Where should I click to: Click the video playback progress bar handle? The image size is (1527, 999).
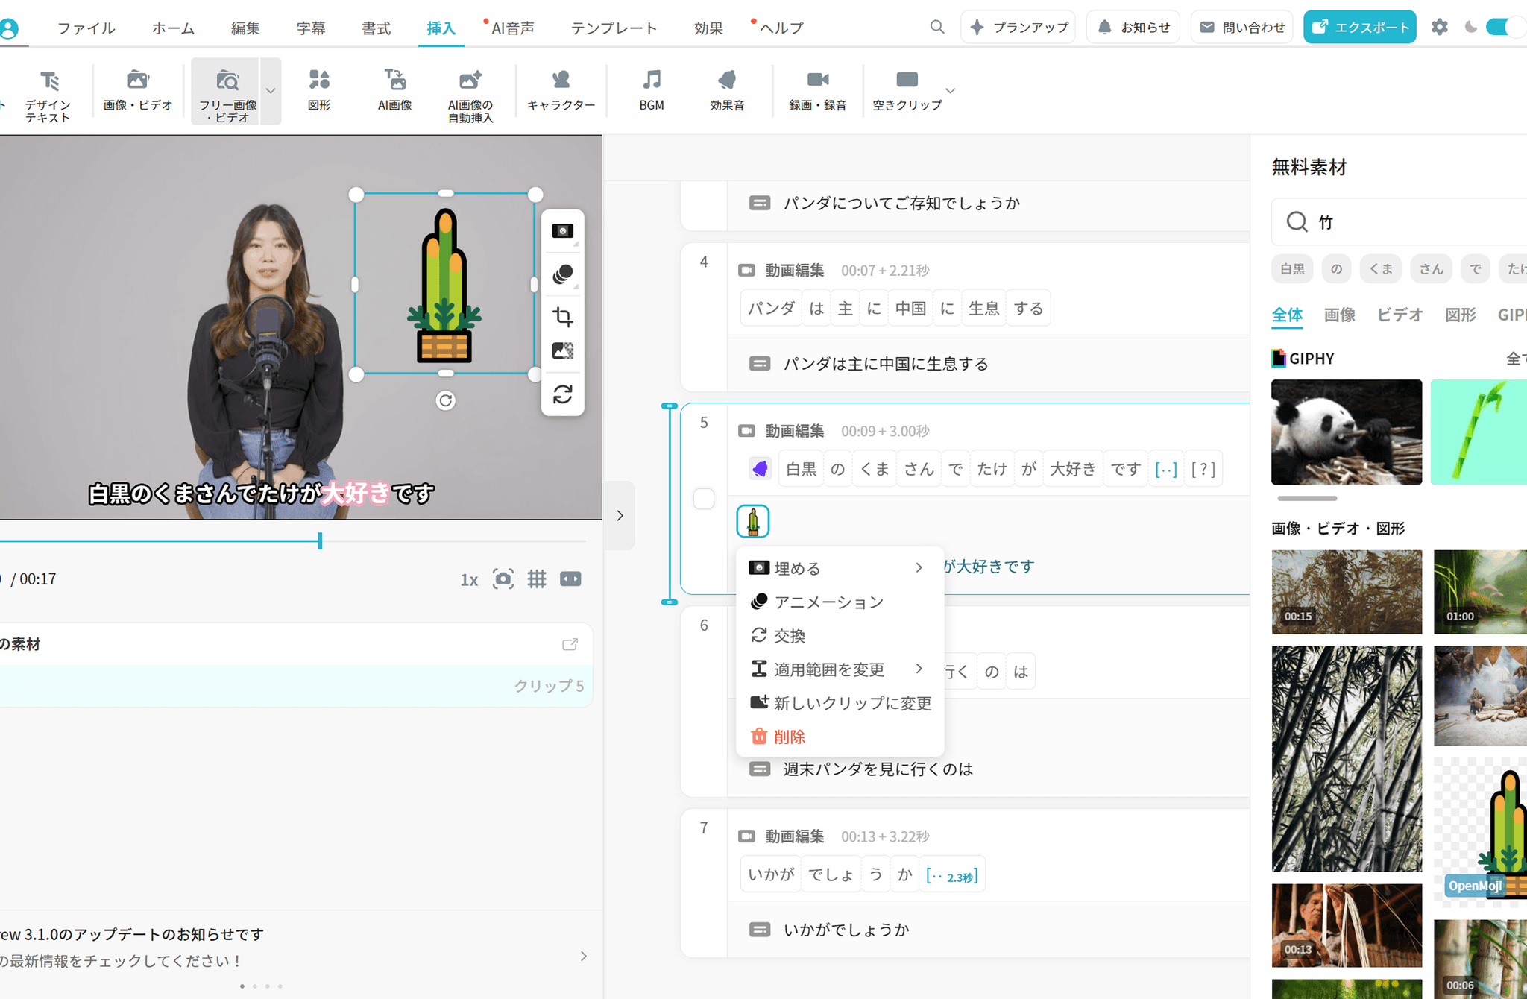pyautogui.click(x=320, y=541)
